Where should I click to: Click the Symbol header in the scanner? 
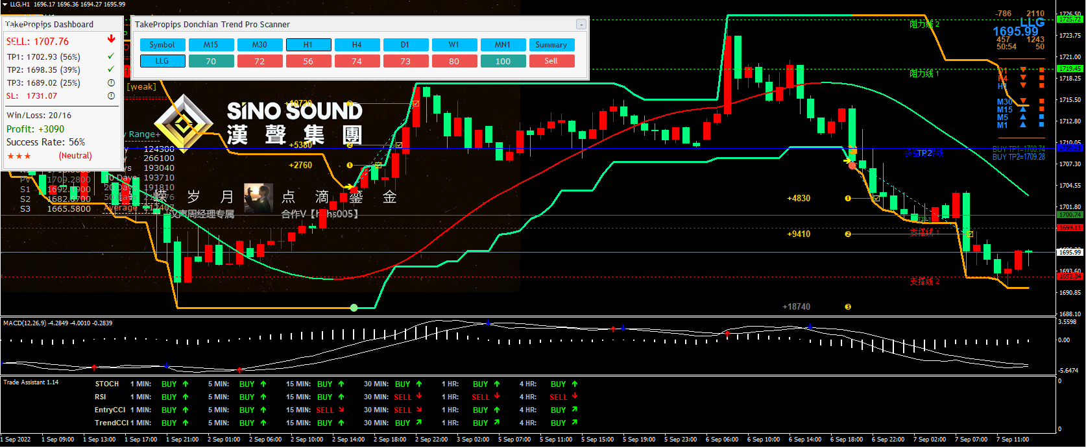click(162, 45)
